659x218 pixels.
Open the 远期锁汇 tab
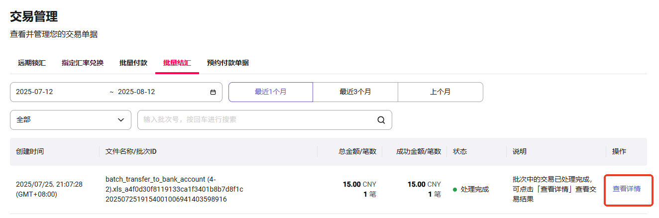coord(32,63)
